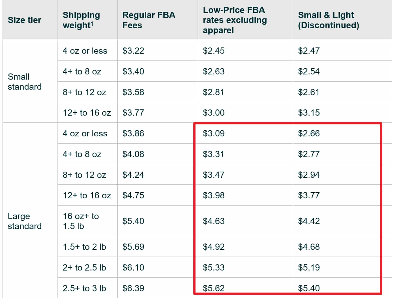The image size is (394, 298).
Task: Click the shipping weight footnote superscript 1
Action: click(x=92, y=23)
